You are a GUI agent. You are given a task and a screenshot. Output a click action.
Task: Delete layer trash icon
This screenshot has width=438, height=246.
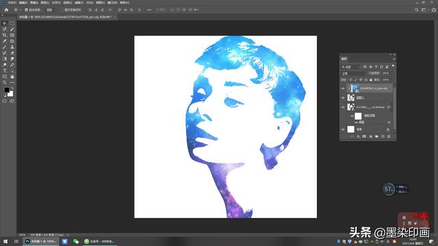tap(389, 137)
